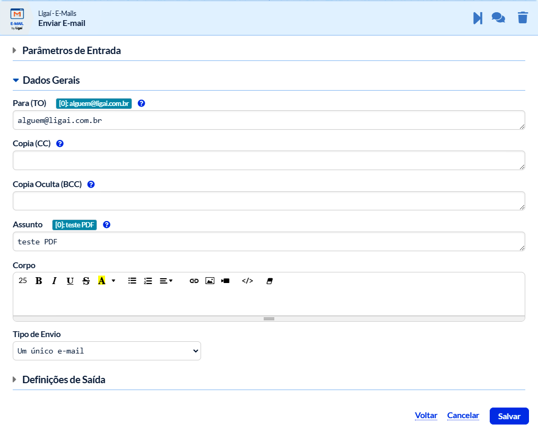The height and width of the screenshot is (433, 538).
Task: Insert a hyperlink in the body
Action: (194, 281)
